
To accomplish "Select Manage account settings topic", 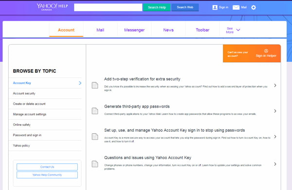I will pyautogui.click(x=45, y=114).
